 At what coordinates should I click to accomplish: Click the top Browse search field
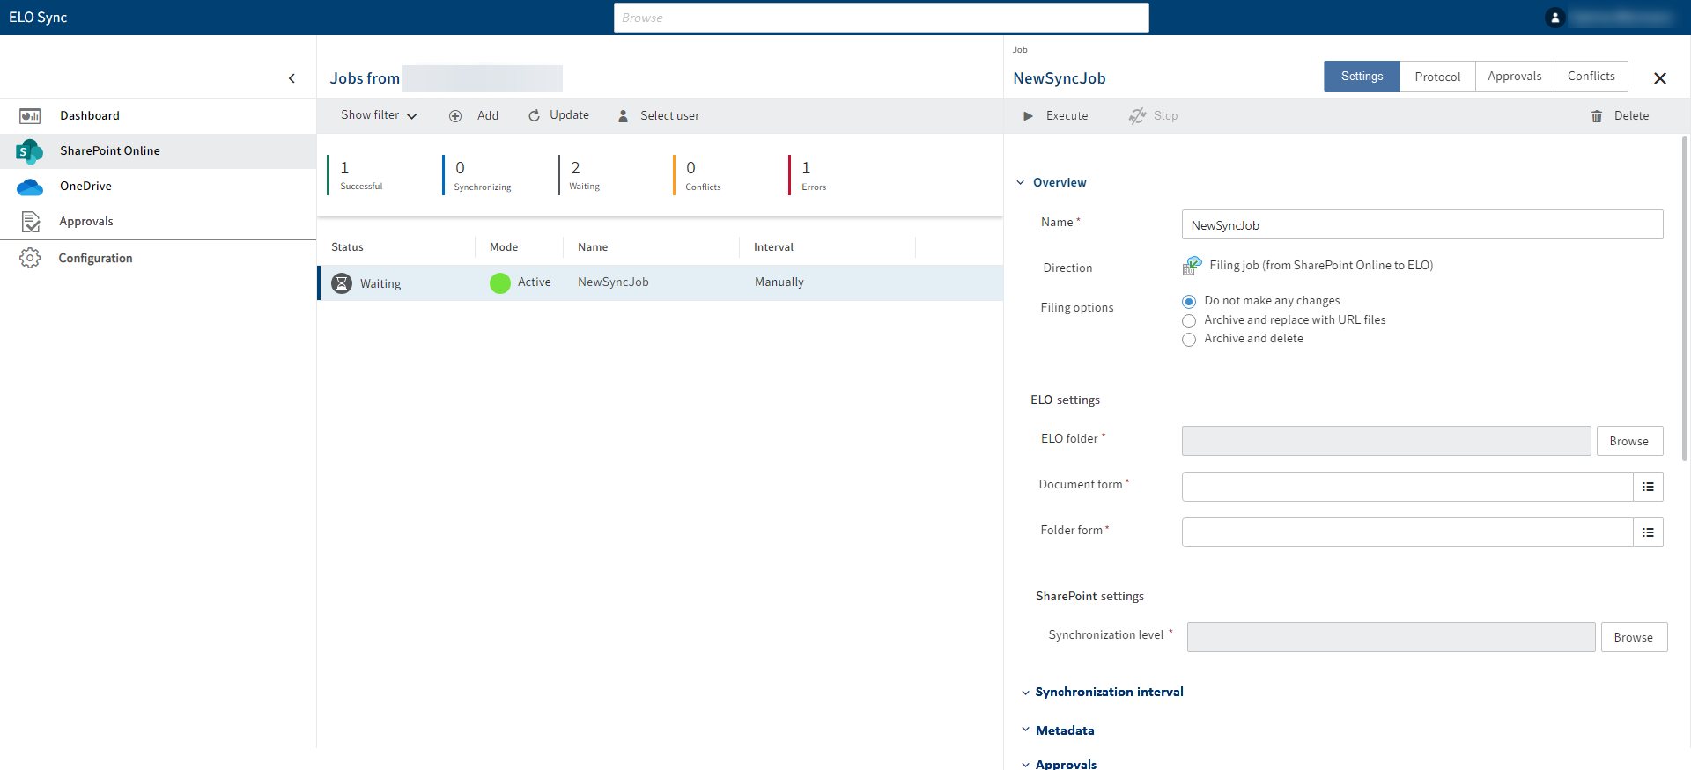881,18
